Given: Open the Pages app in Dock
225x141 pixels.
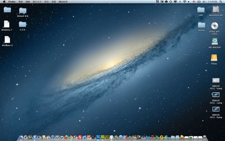Looking at the screenshot, I should tap(89, 137).
